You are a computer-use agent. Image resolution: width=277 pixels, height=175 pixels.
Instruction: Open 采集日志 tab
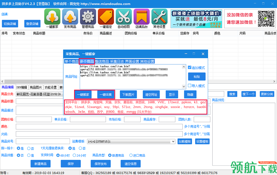pyautogui.click(x=117, y=62)
